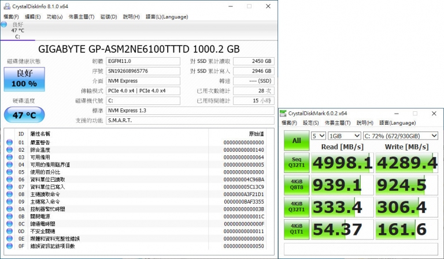Screen dimensions: 444x259
Task: Open 說明(H) menu in CrystalDiskMark
Action: click(365, 123)
